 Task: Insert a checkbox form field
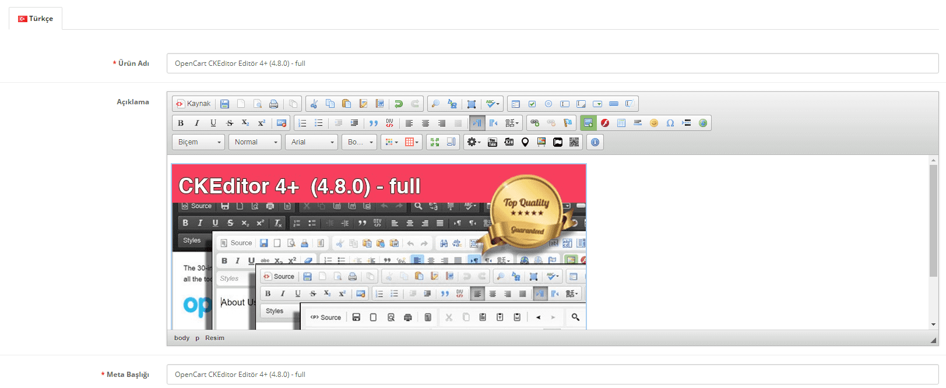(x=532, y=104)
